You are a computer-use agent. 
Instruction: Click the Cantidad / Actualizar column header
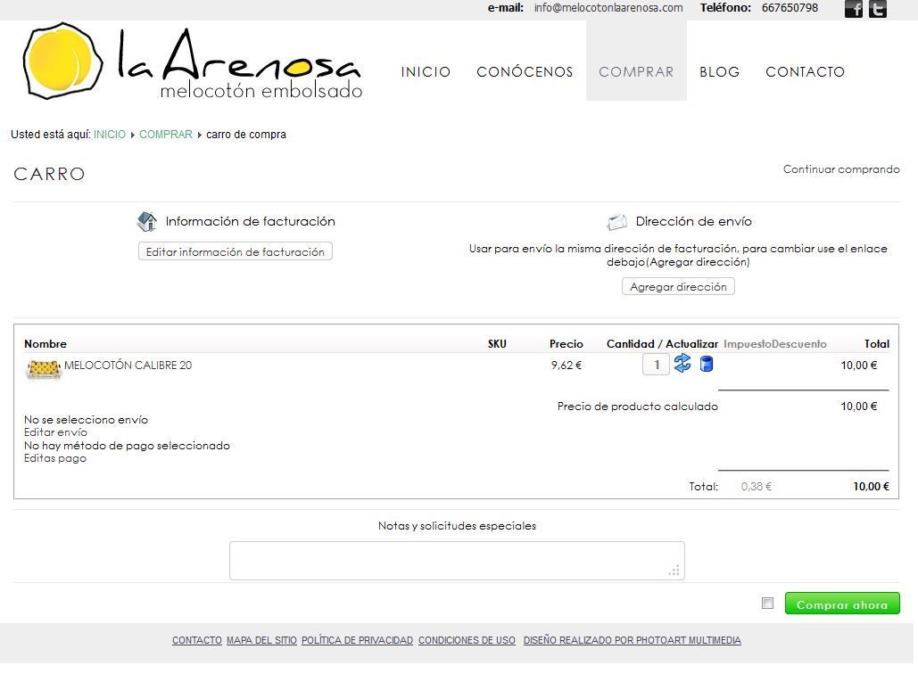pyautogui.click(x=662, y=344)
